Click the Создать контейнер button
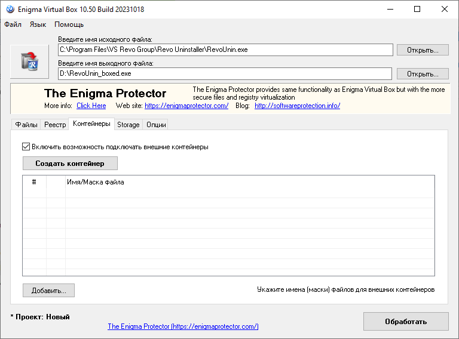Viewport: 459px width, 339px height. [70, 164]
